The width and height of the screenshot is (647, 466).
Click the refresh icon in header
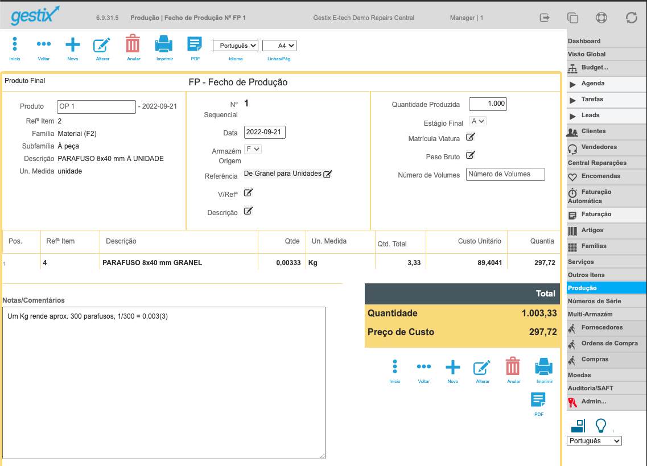[x=631, y=18]
